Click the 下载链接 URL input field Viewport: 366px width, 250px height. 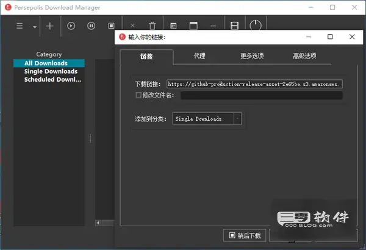pyautogui.click(x=254, y=84)
